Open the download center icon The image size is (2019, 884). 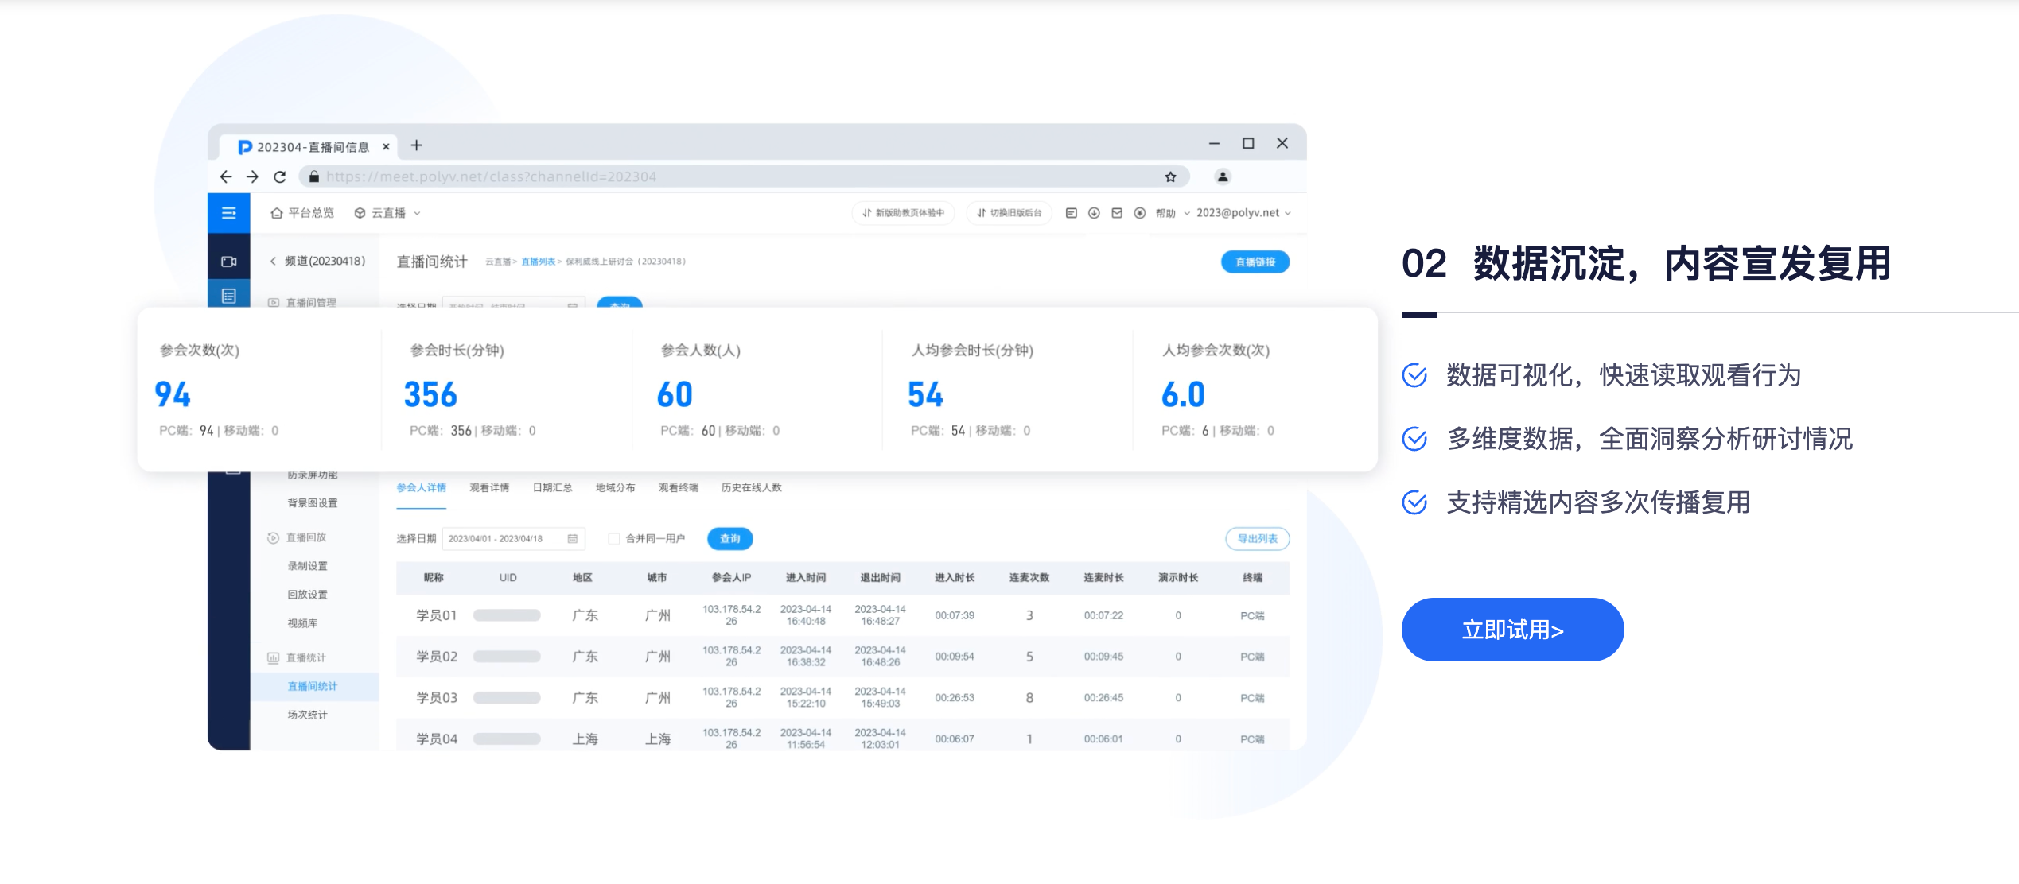click(x=1094, y=213)
